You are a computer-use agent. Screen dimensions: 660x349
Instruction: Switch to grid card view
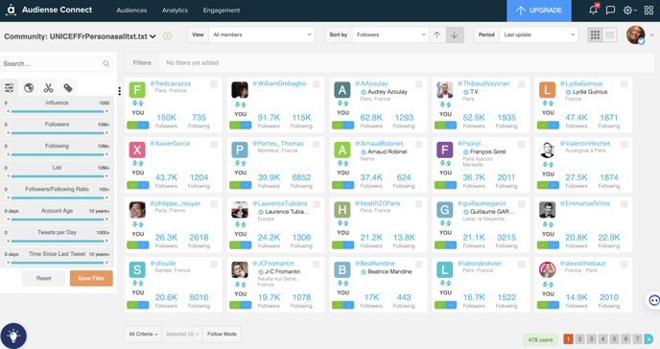(595, 35)
